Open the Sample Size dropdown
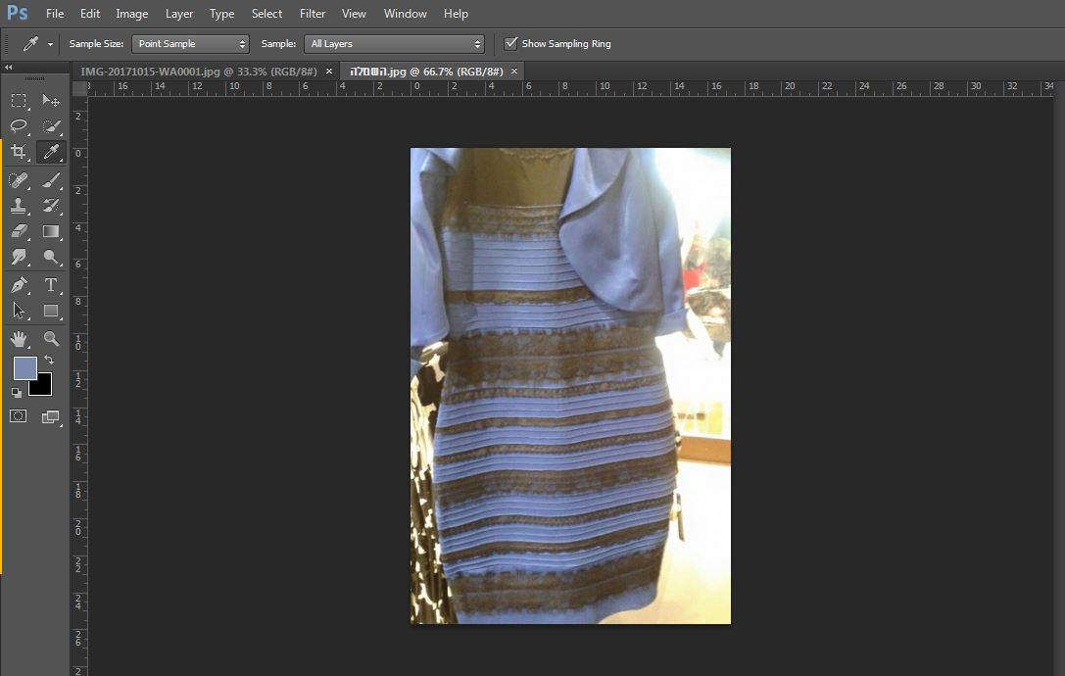The height and width of the screenshot is (676, 1065). pyautogui.click(x=189, y=44)
